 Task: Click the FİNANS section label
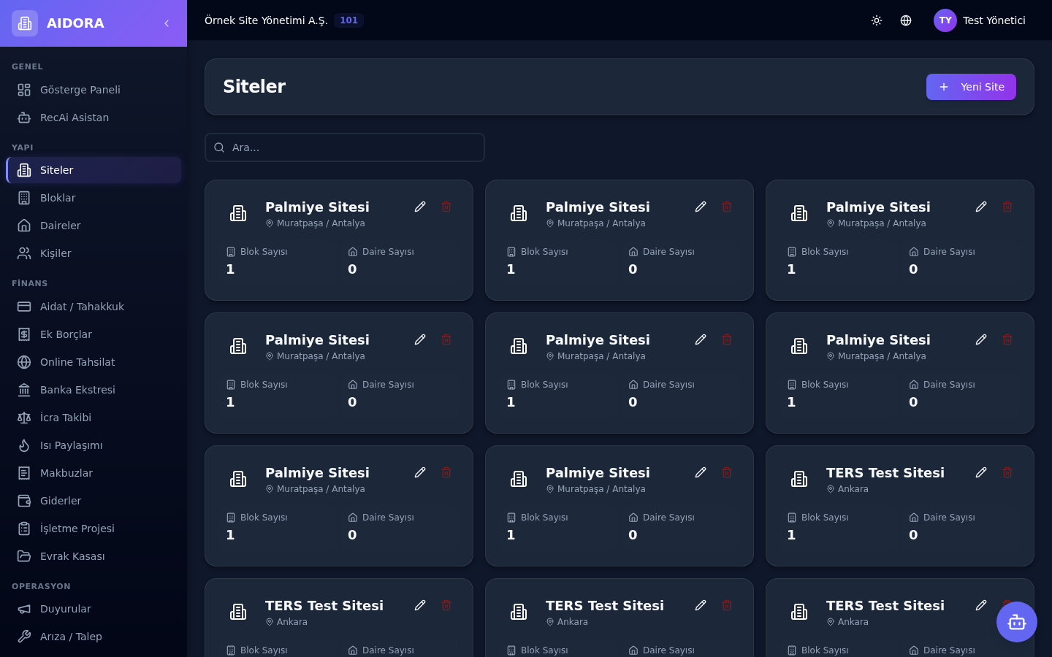(30, 283)
